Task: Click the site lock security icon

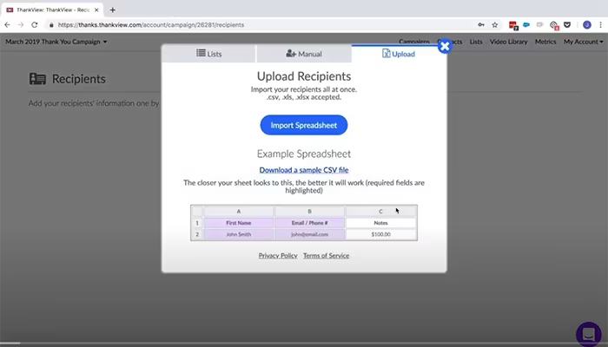Action: point(51,25)
